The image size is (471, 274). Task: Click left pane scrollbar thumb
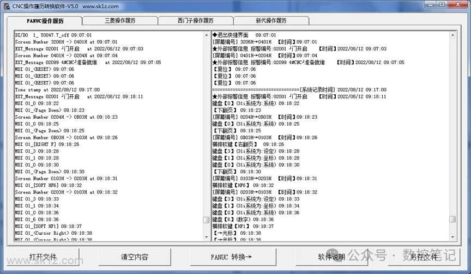click(207, 220)
